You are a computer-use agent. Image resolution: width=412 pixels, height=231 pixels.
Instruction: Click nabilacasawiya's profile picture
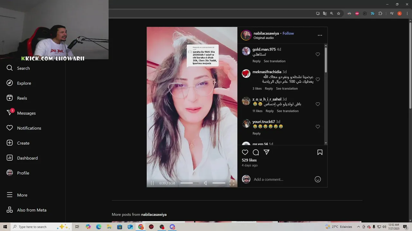[x=246, y=35]
